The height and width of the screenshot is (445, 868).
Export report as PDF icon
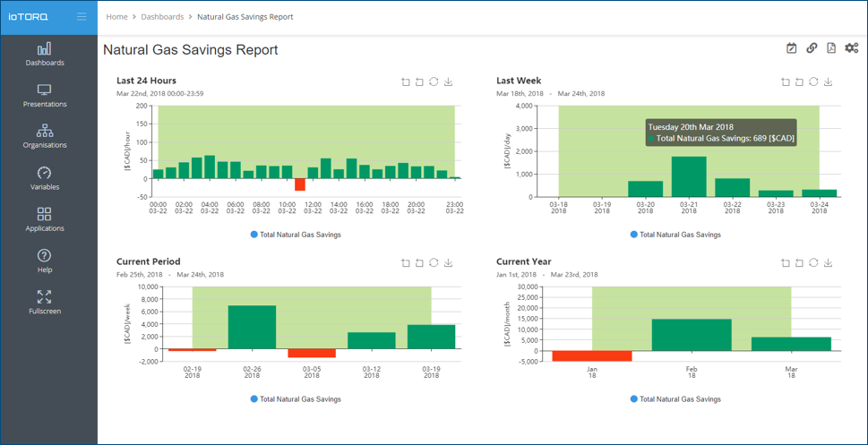[x=831, y=48]
